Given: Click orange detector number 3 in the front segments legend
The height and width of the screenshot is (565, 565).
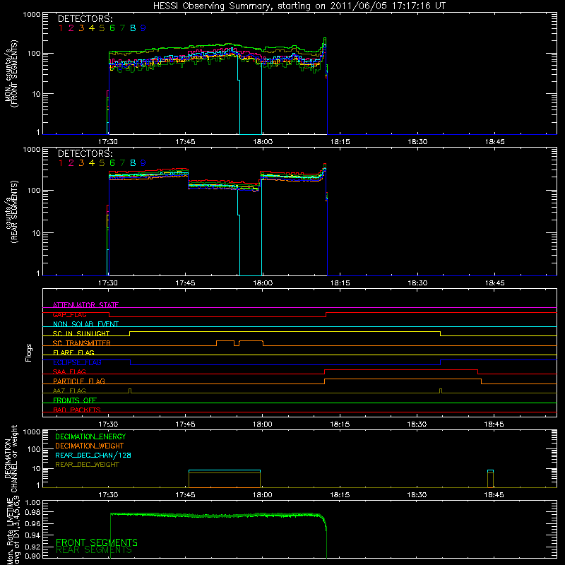Looking at the screenshot, I should point(81,28).
